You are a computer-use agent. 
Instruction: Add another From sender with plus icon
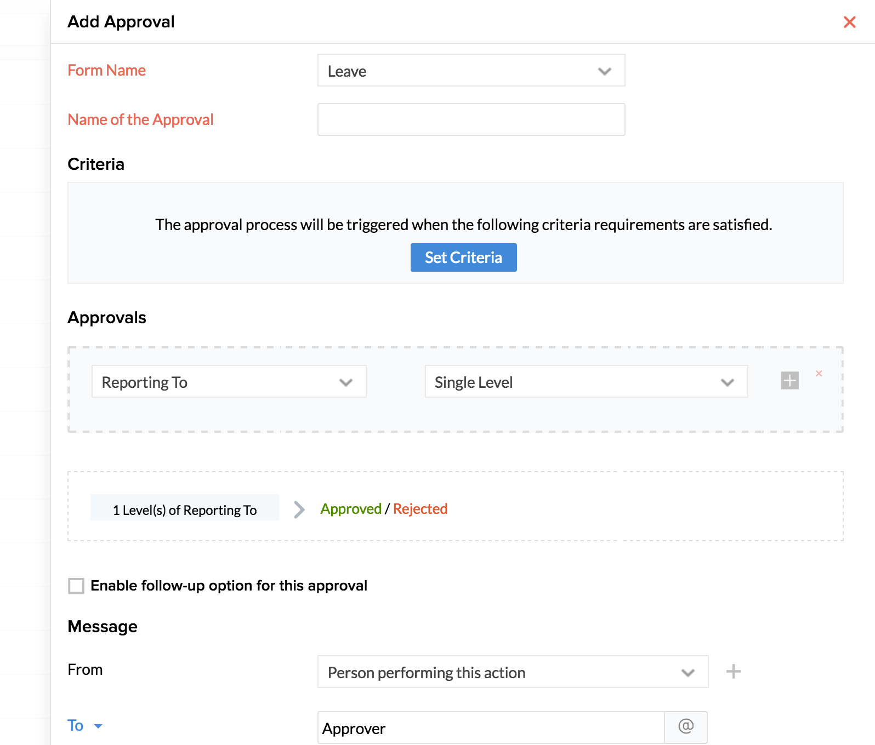point(733,672)
